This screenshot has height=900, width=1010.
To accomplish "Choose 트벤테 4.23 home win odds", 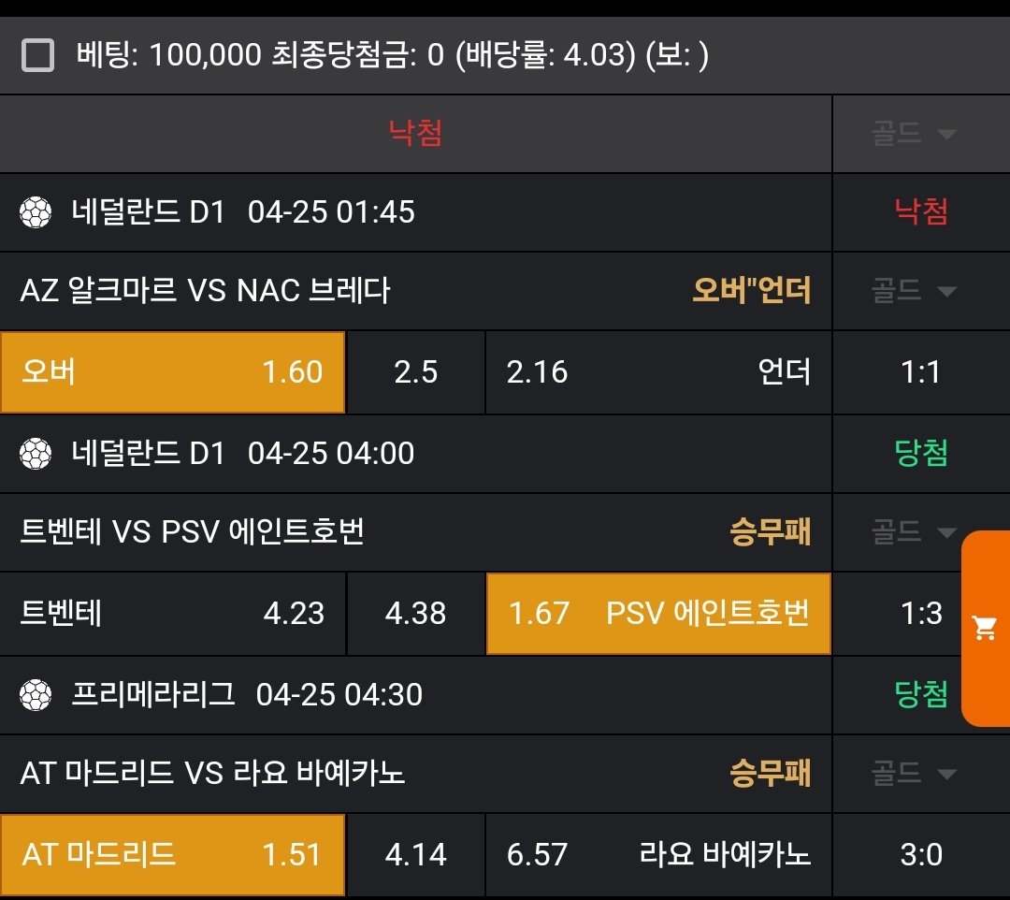I will coord(172,614).
